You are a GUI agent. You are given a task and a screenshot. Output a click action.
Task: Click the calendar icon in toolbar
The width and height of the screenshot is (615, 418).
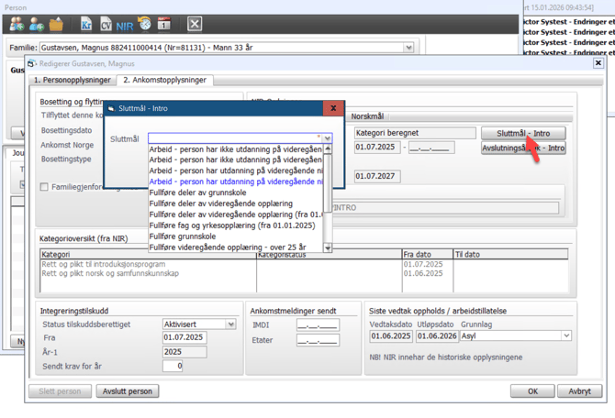click(x=164, y=24)
